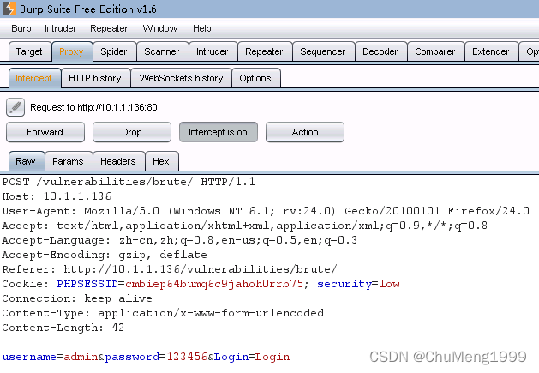Click the PHPSESSID cookie value
This screenshot has height=373, width=539.
tap(214, 284)
